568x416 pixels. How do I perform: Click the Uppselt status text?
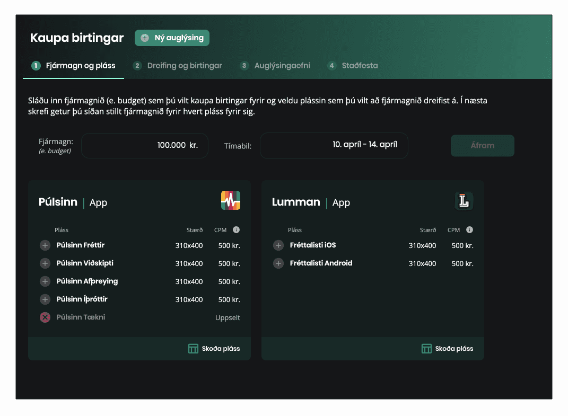click(228, 318)
